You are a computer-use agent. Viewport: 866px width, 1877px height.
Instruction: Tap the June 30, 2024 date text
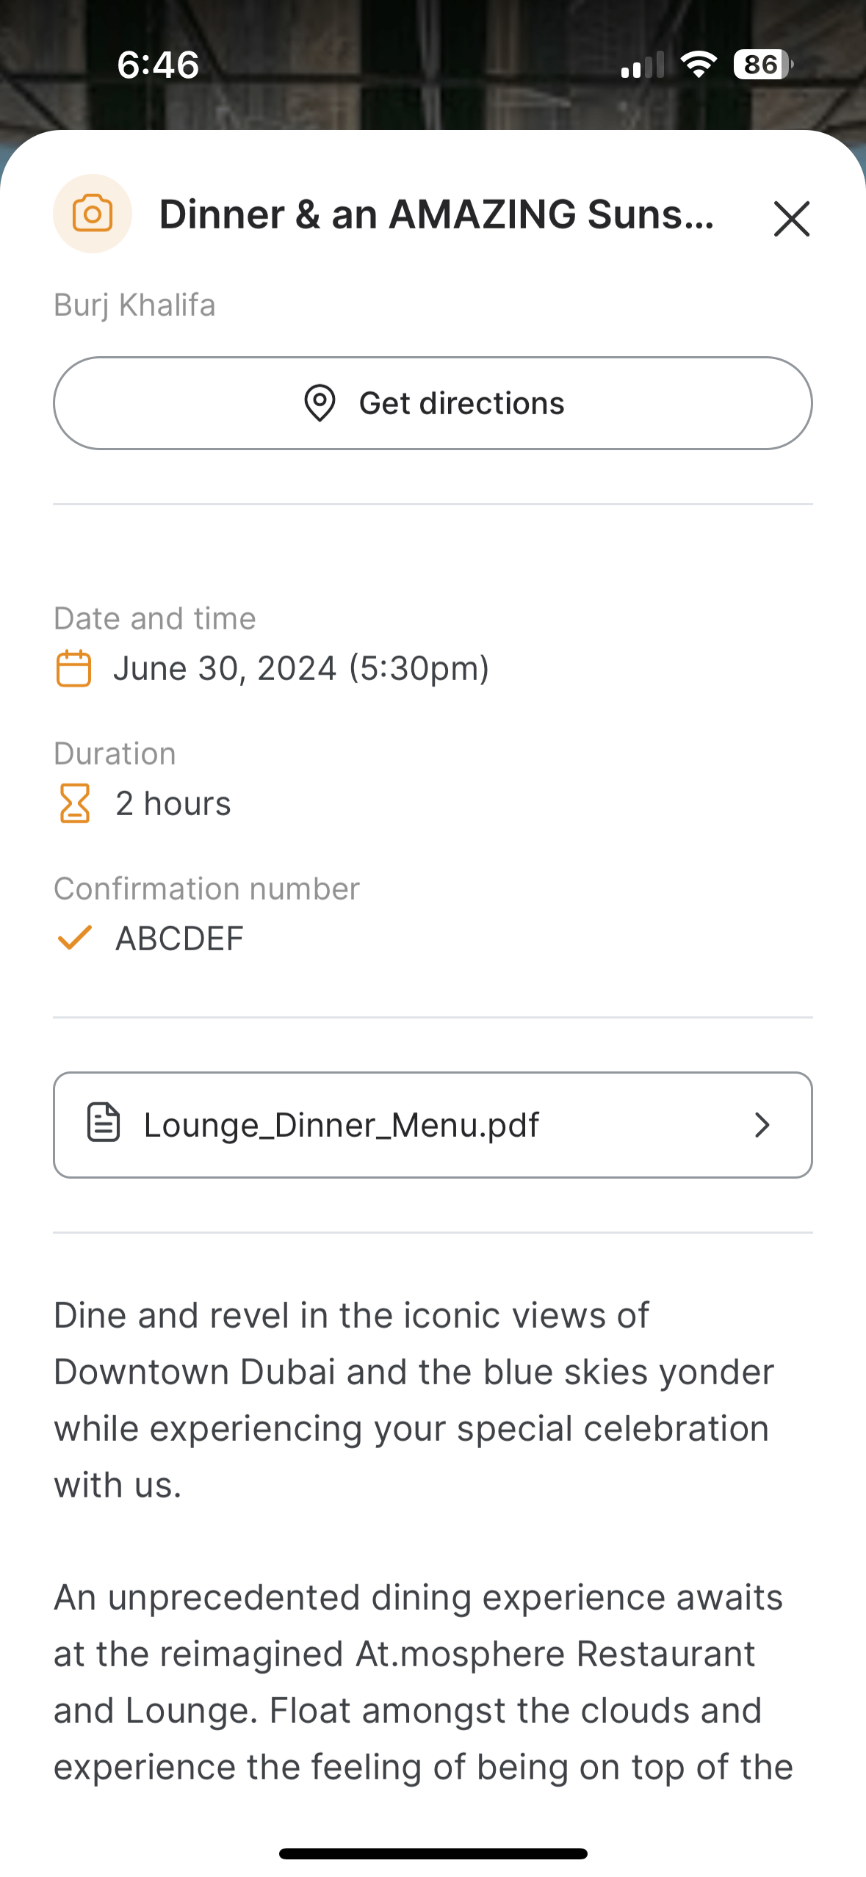tap(301, 668)
